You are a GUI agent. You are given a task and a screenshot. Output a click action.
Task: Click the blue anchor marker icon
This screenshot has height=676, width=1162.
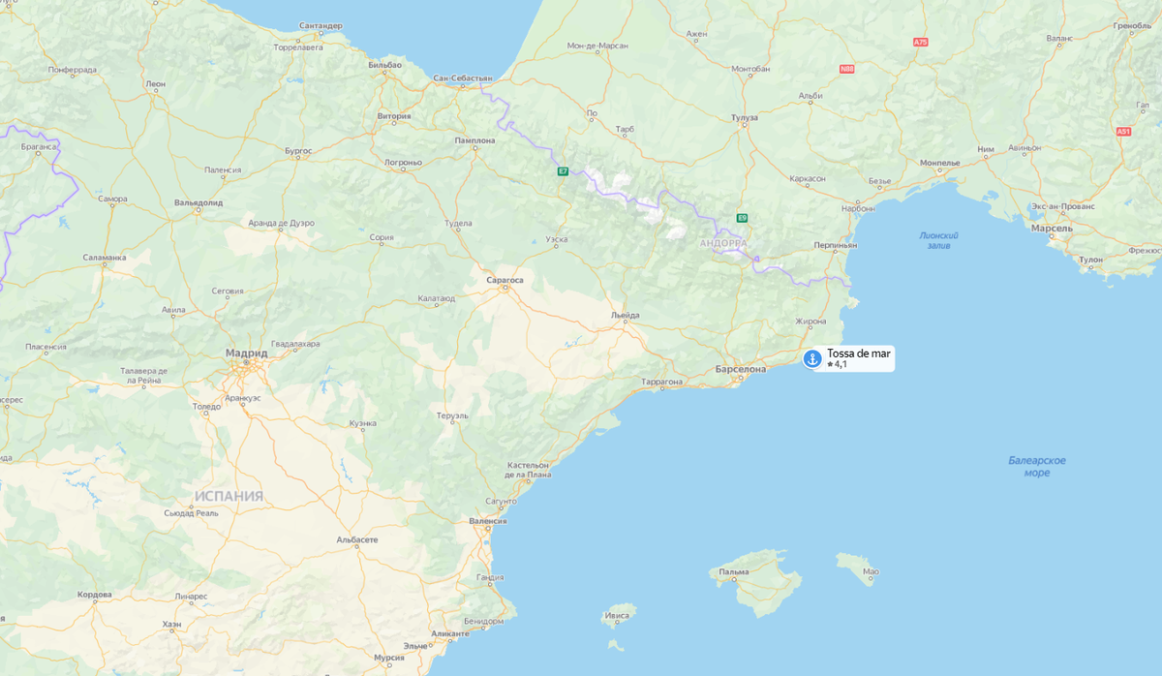coord(812,358)
